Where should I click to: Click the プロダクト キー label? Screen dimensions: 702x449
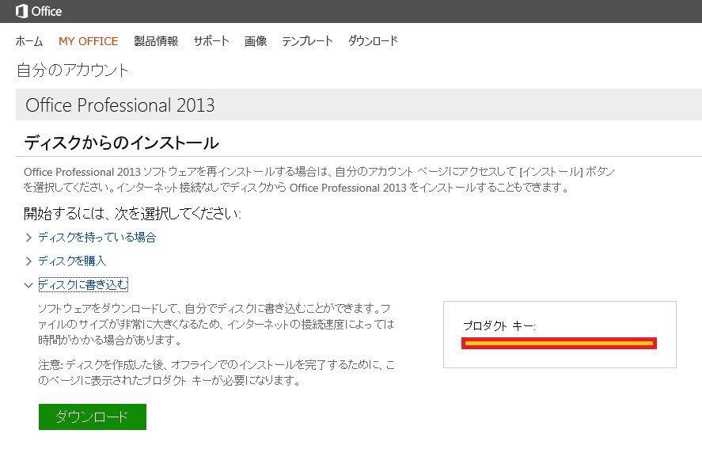tap(499, 325)
